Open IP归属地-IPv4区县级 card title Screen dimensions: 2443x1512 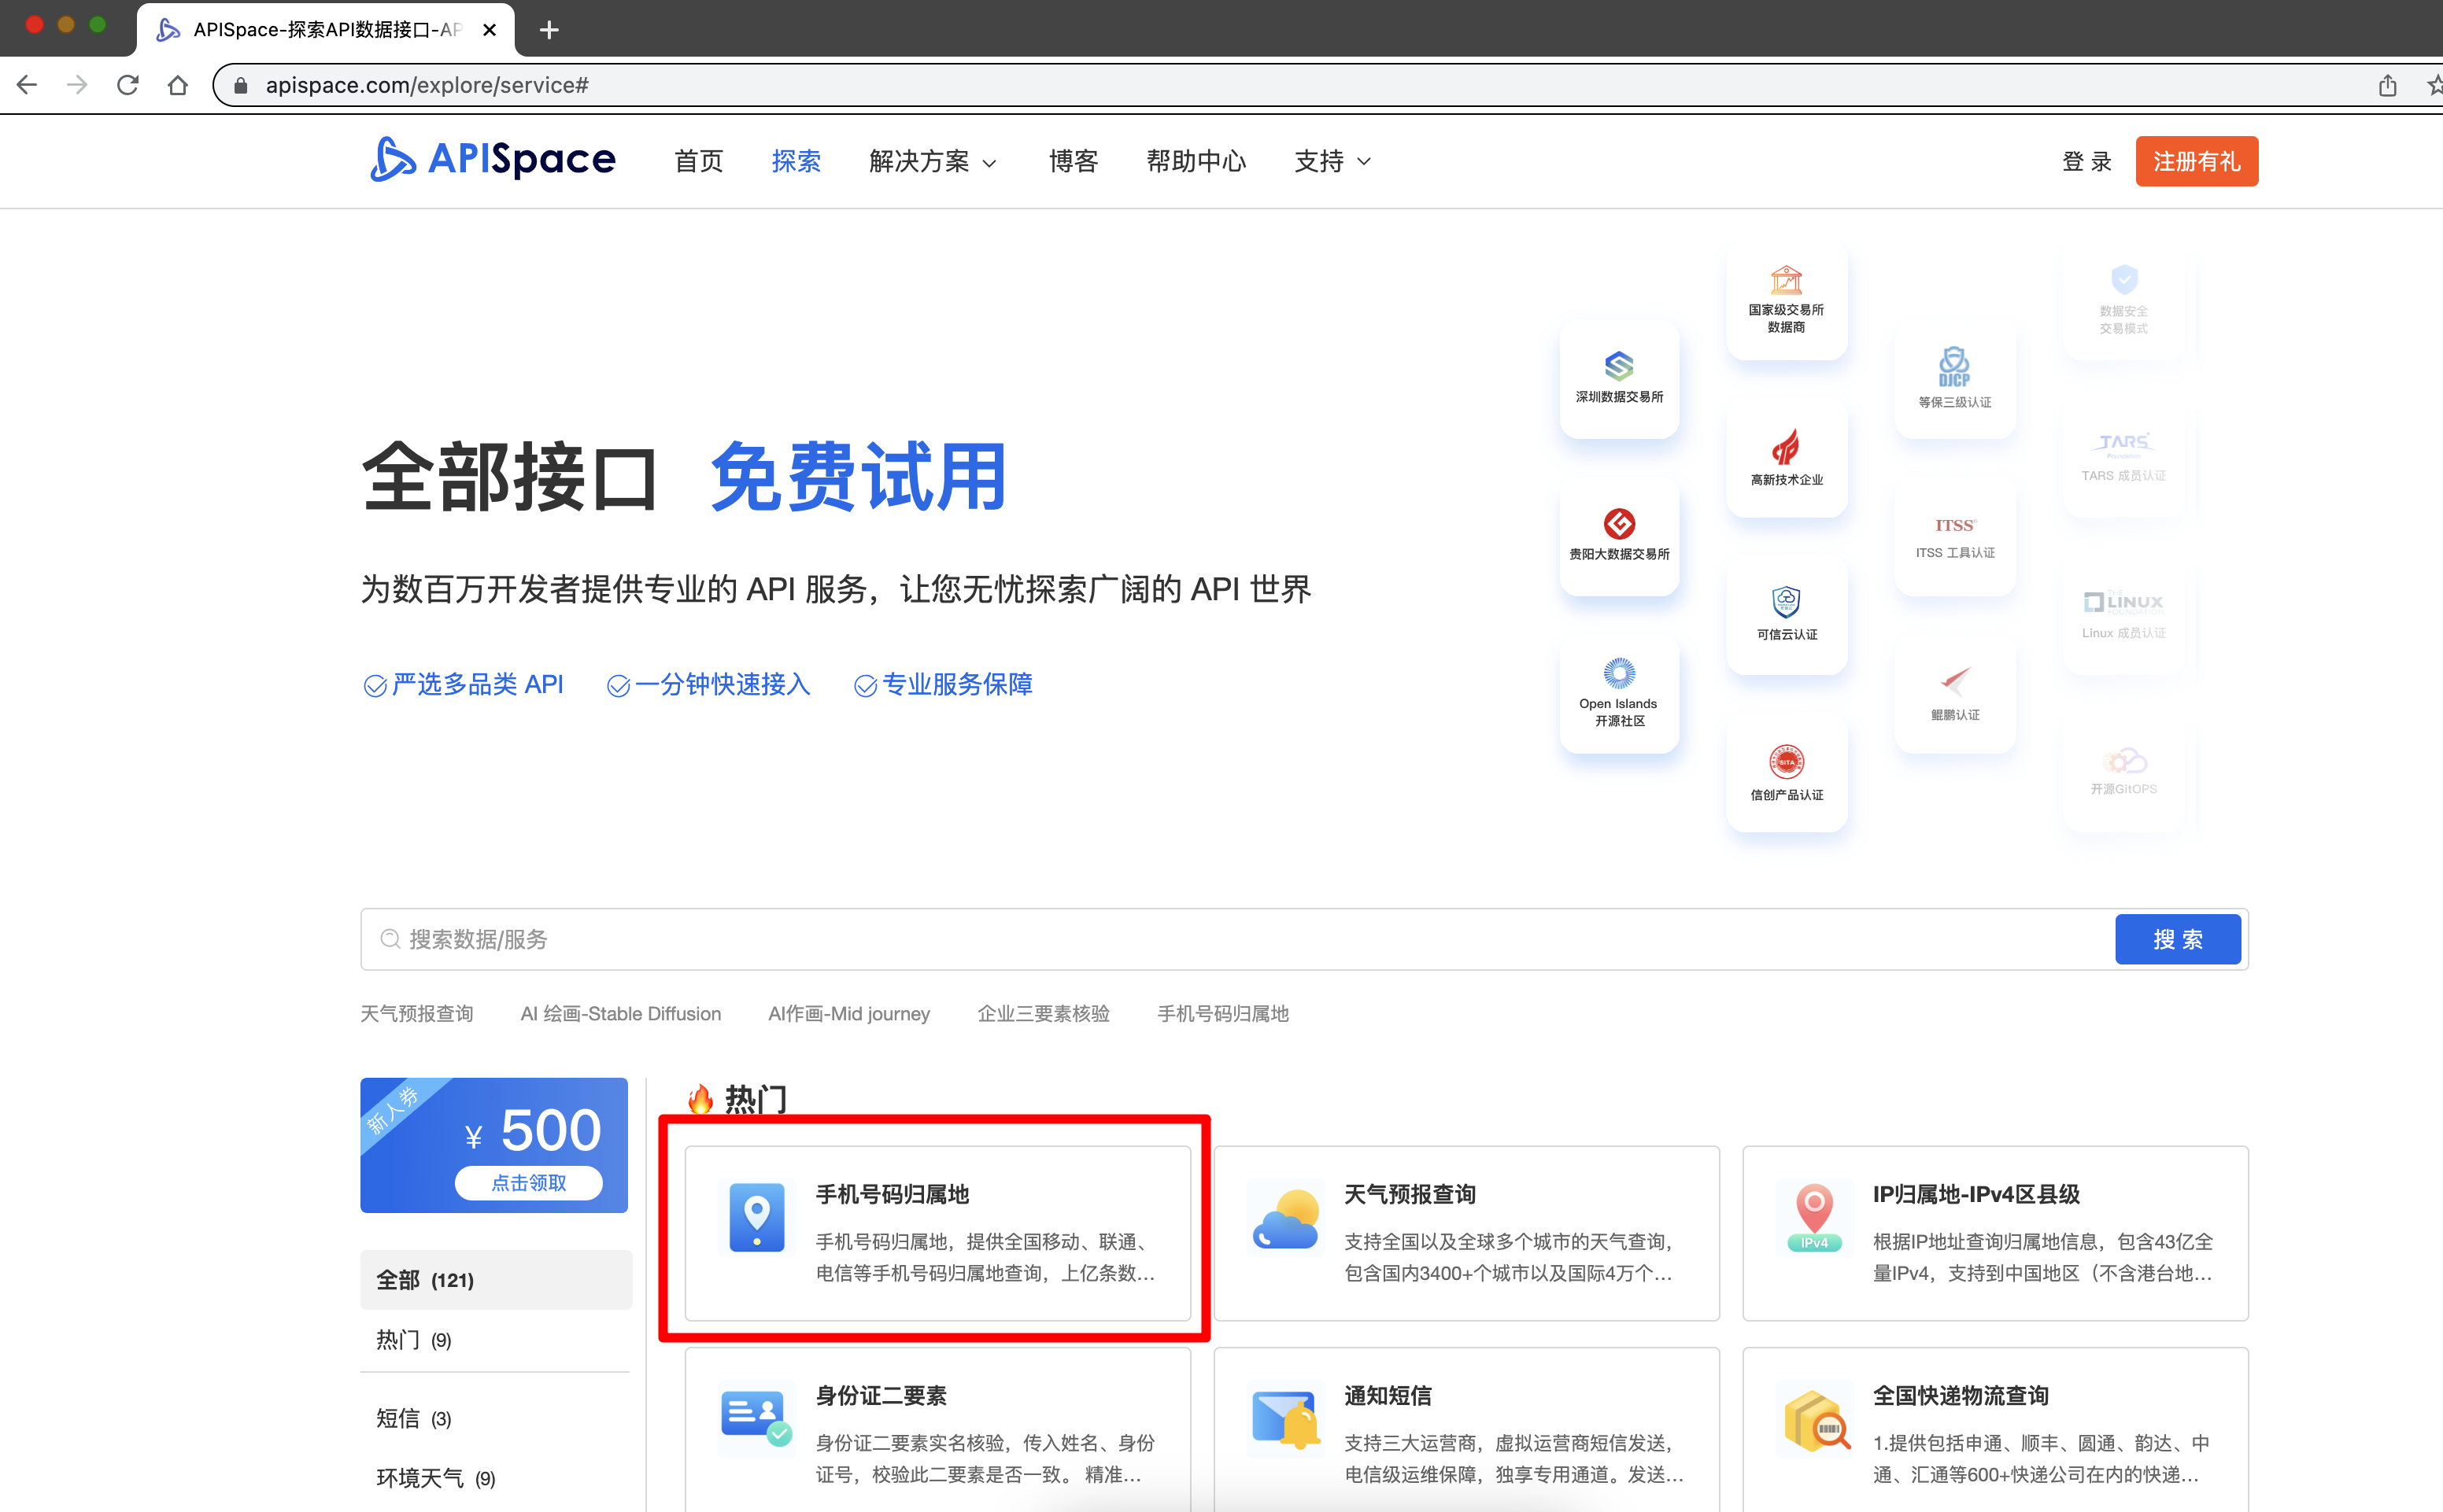click(x=1975, y=1194)
